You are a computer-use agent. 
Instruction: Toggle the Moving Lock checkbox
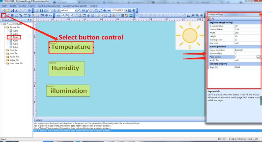tap(236, 39)
